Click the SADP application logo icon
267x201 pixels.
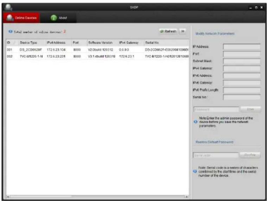tap(8, 7)
